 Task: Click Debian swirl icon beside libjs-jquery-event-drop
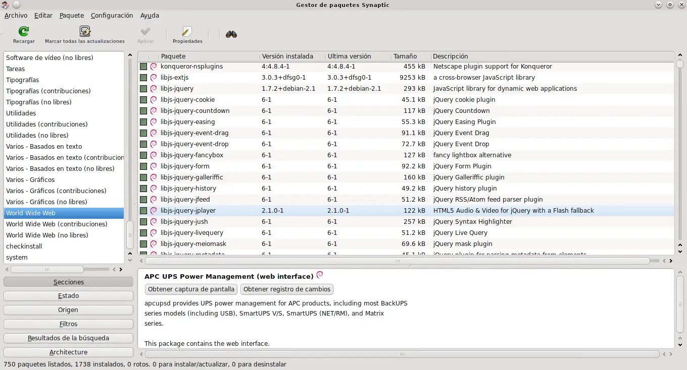click(154, 144)
